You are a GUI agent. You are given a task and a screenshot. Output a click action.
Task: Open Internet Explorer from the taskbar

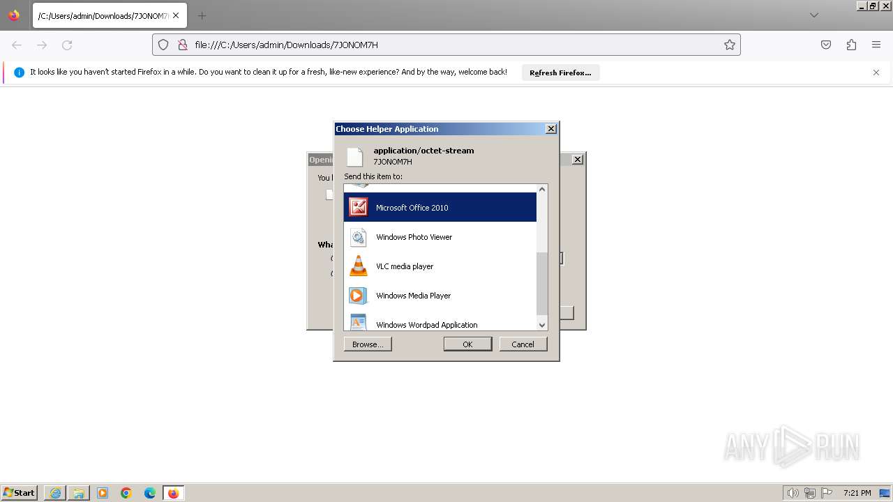55,493
